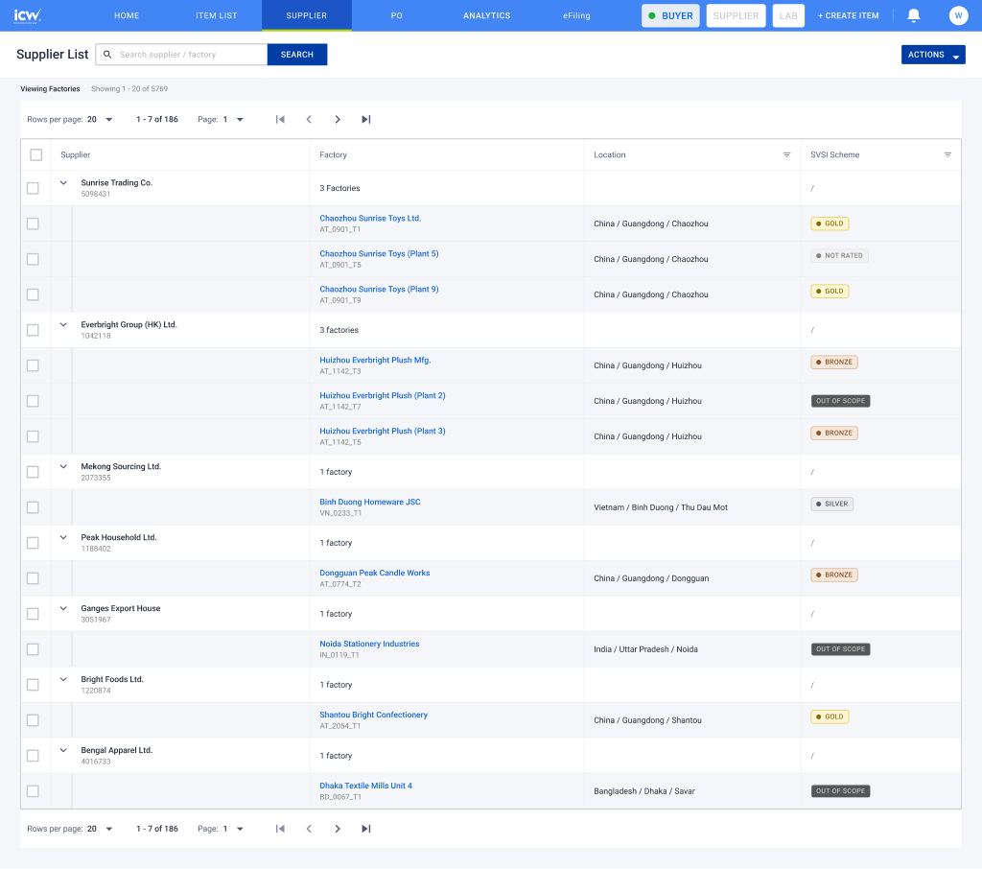Check the Chaozhou Sunrise Toys Ltd. row
The height and width of the screenshot is (869, 982).
click(33, 223)
